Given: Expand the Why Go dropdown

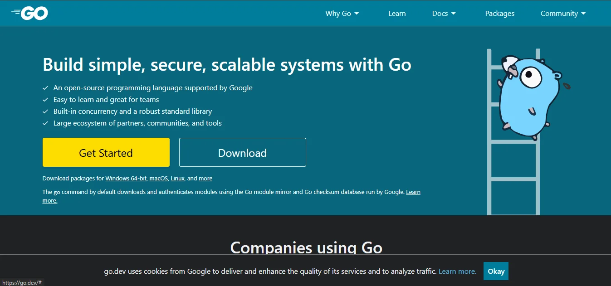Looking at the screenshot, I should (x=342, y=13).
